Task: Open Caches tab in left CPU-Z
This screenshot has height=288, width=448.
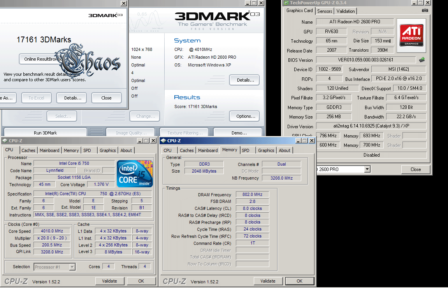Action: (28, 150)
